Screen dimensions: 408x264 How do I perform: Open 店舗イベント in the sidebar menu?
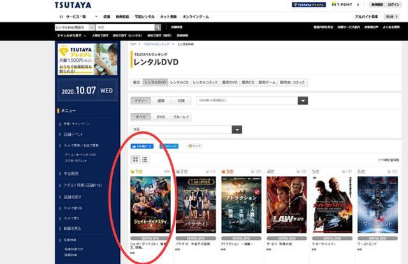tap(73, 135)
